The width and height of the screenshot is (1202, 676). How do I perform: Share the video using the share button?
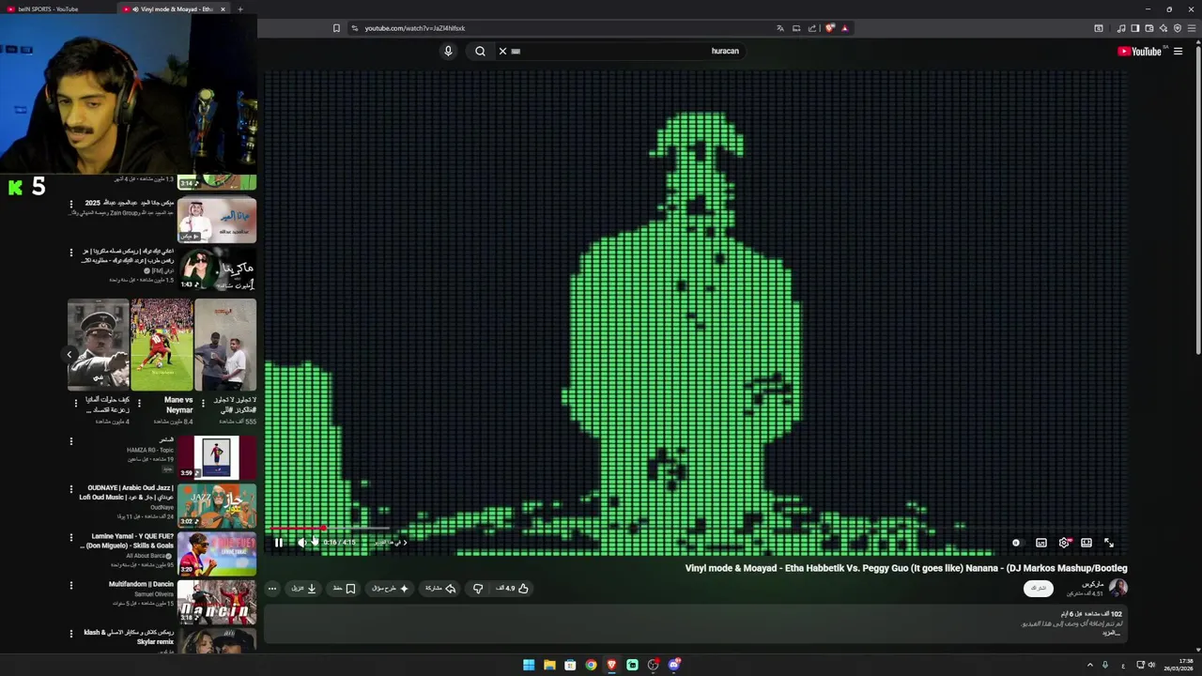click(x=440, y=589)
